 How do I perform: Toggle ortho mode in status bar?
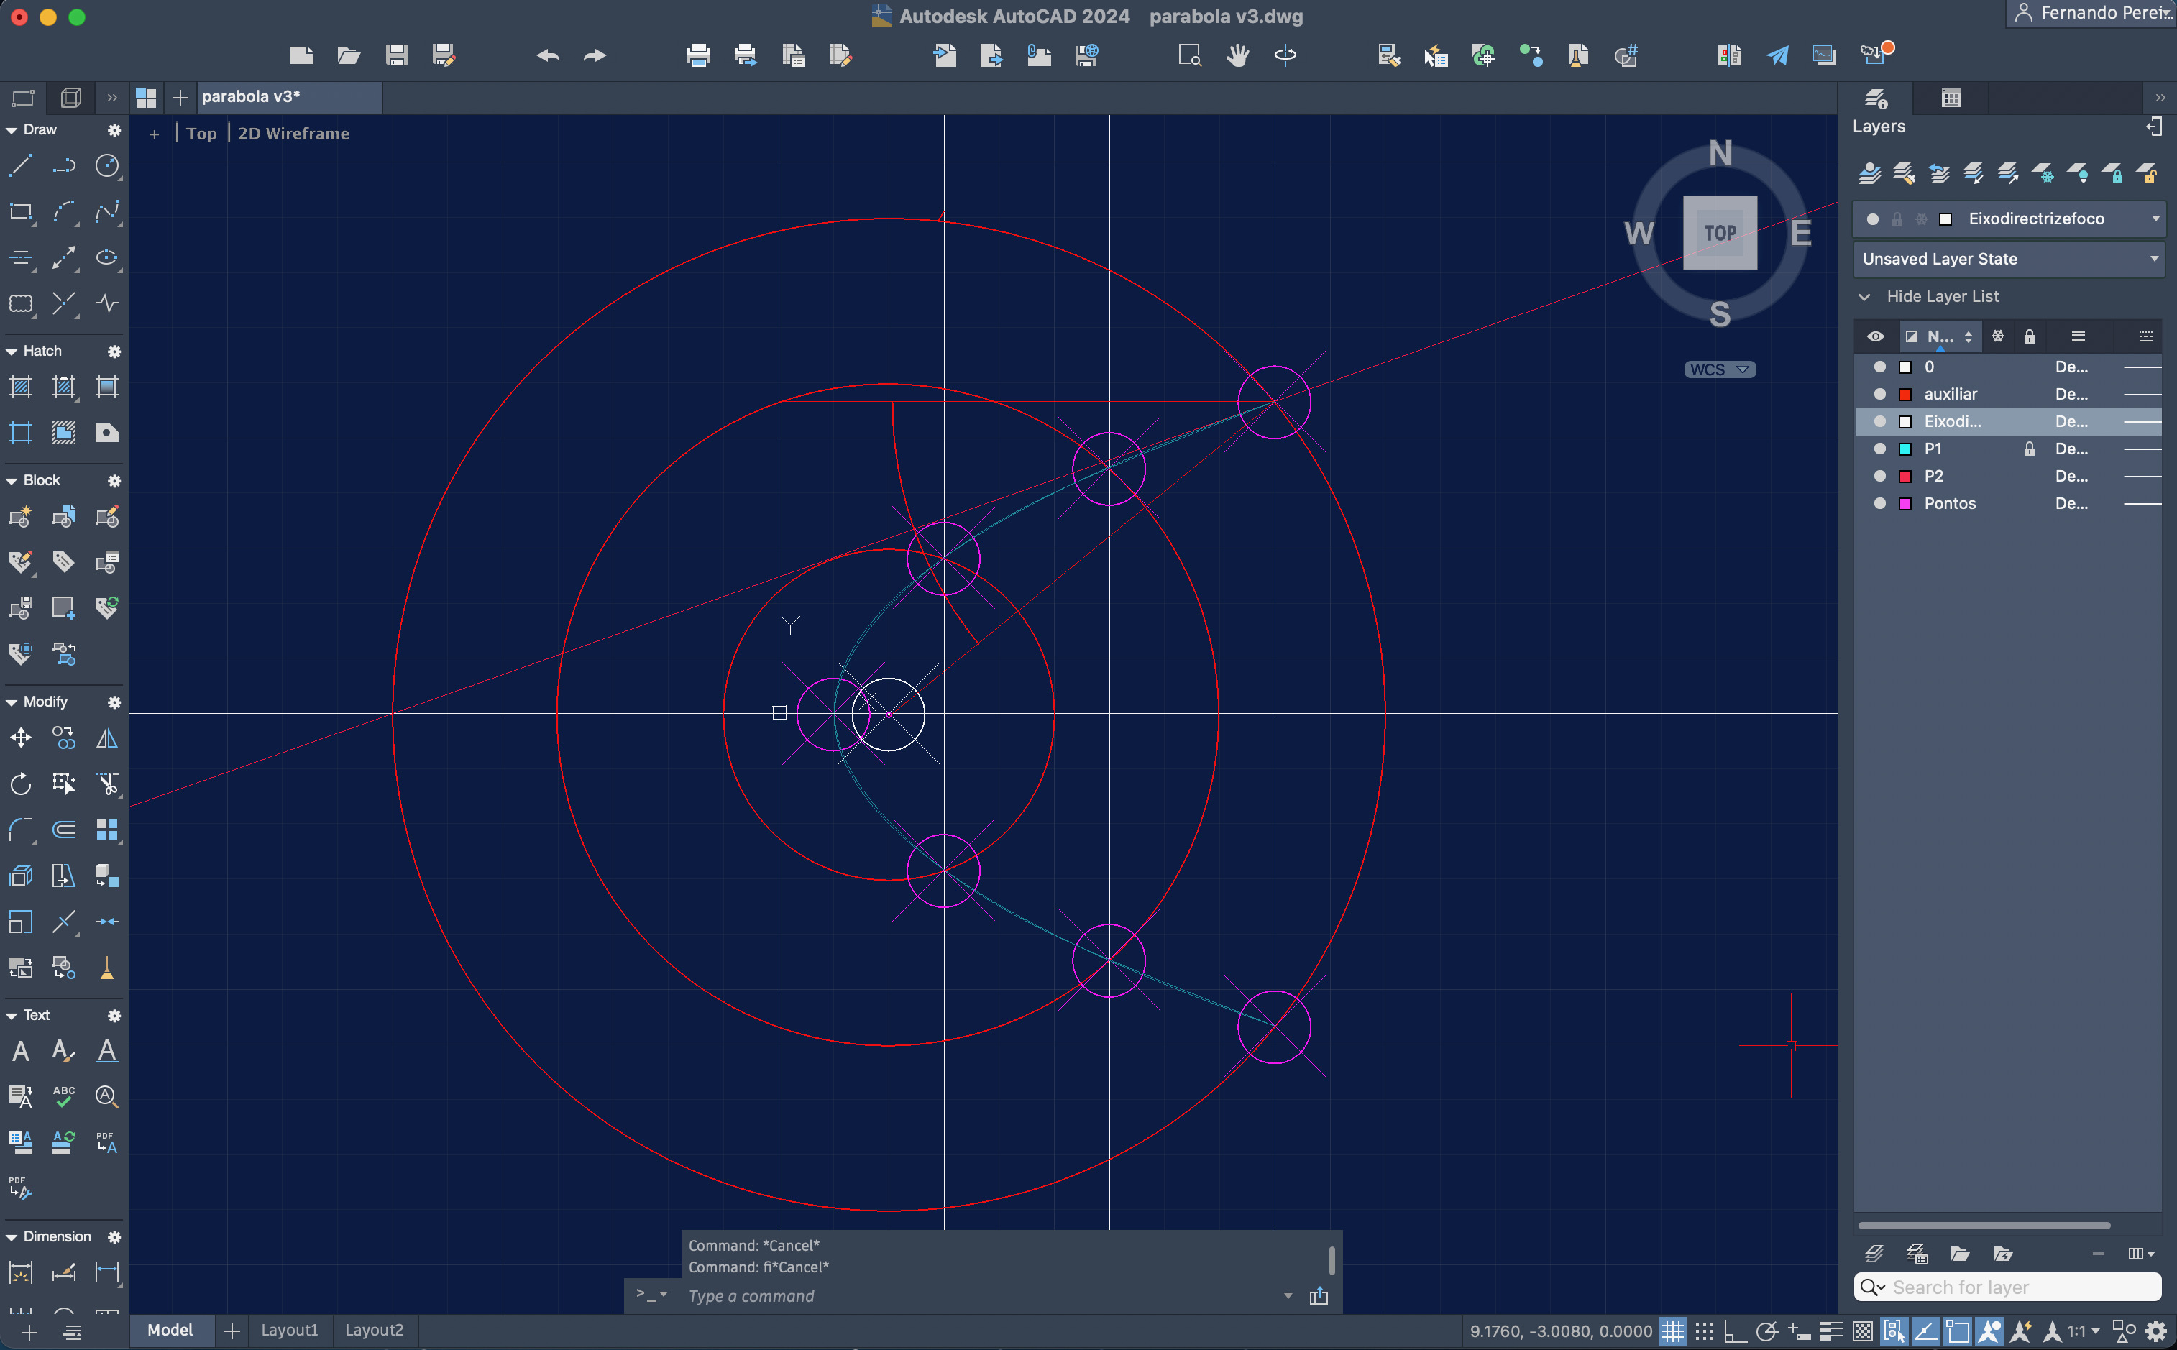[x=1735, y=1331]
